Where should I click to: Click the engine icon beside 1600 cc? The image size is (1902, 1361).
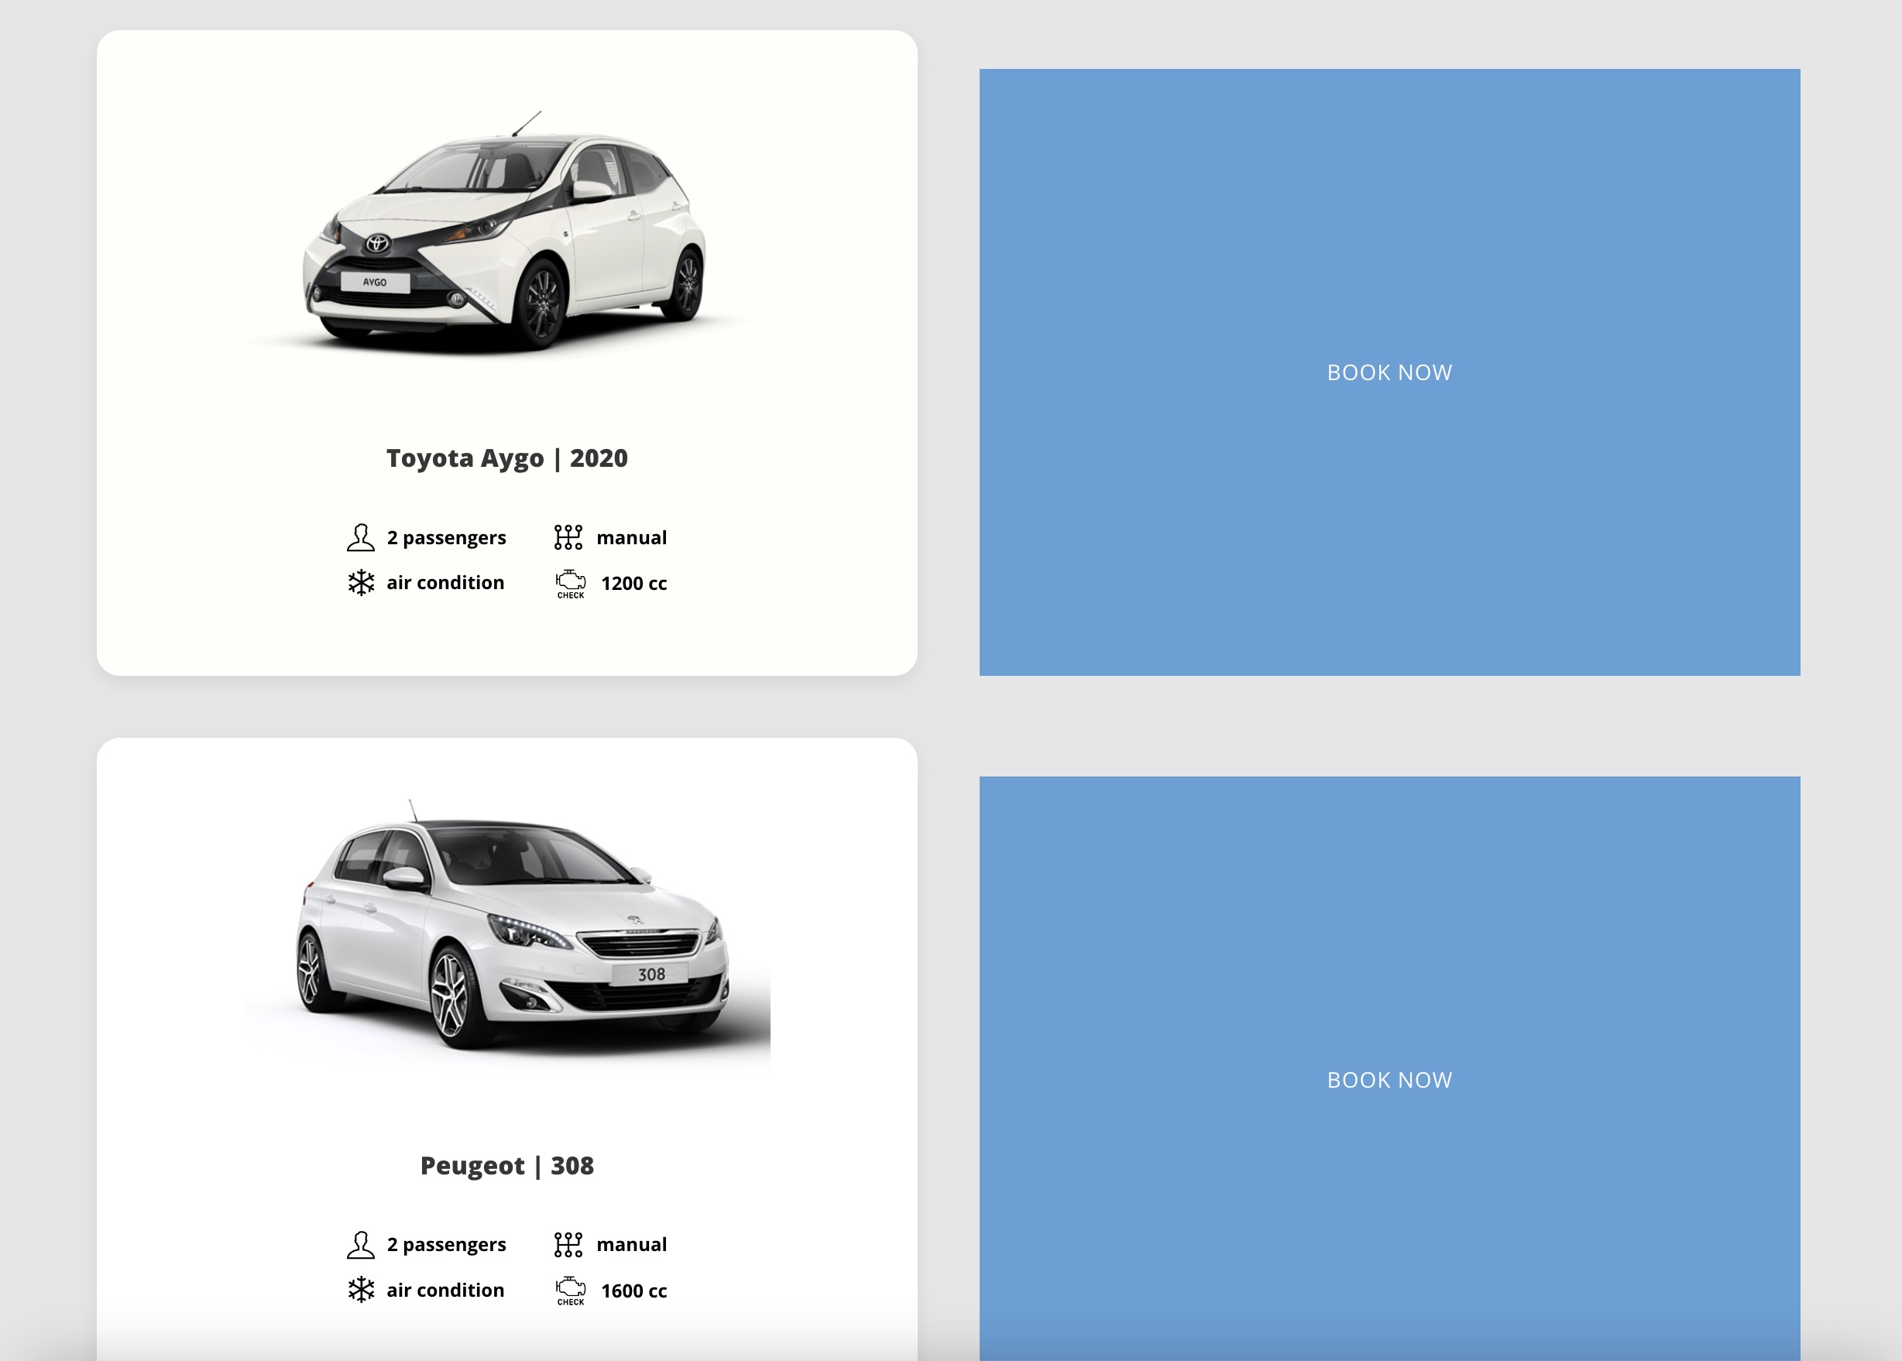tap(571, 1291)
